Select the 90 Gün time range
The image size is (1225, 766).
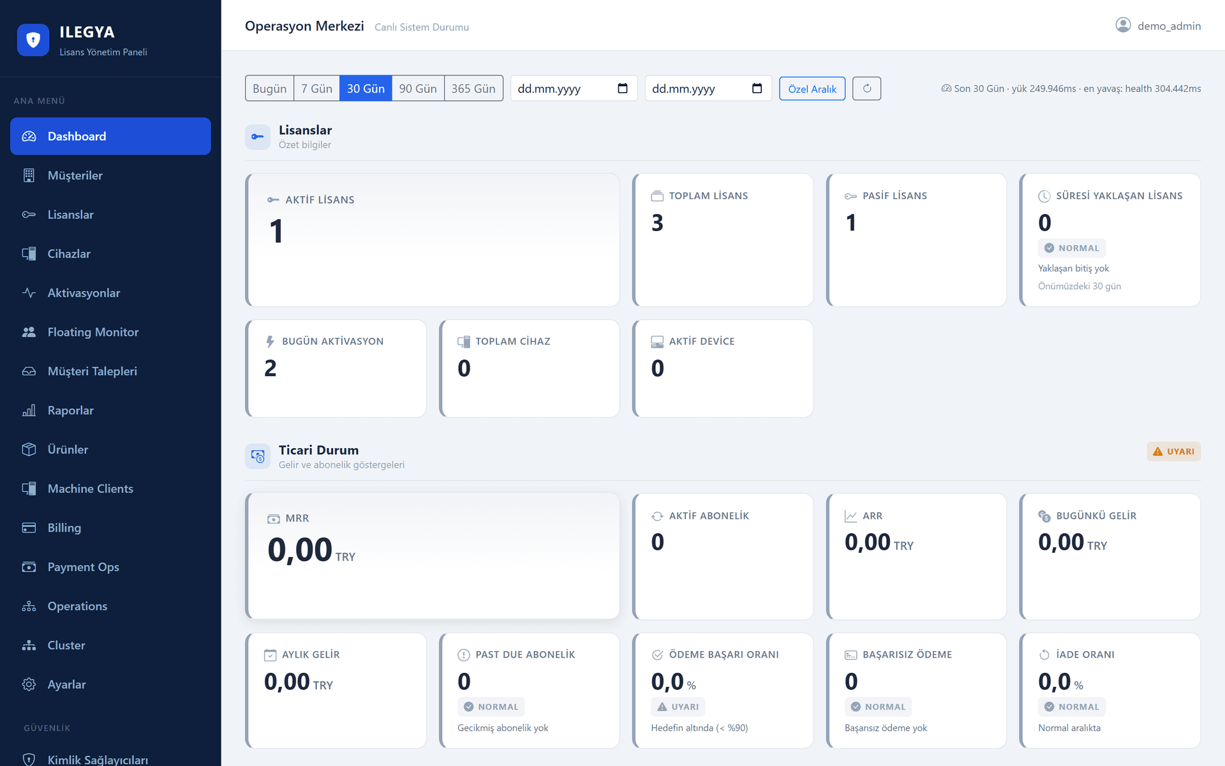418,89
